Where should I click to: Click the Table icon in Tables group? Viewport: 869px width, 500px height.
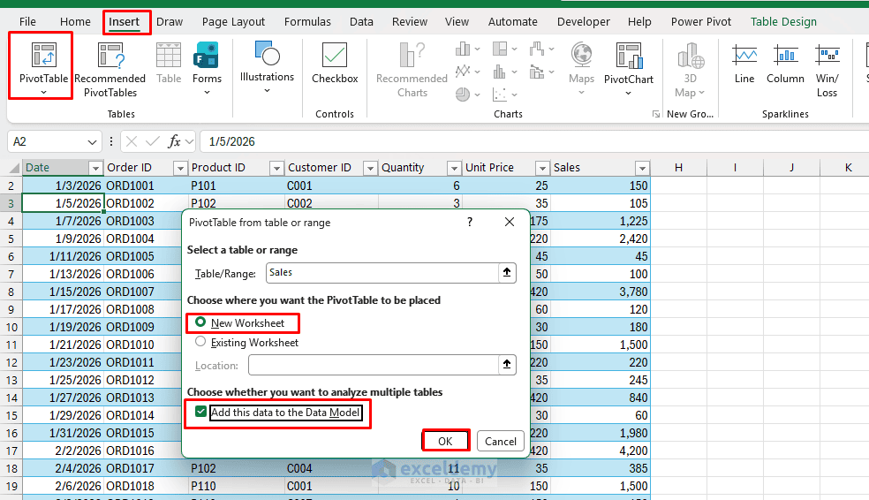169,64
